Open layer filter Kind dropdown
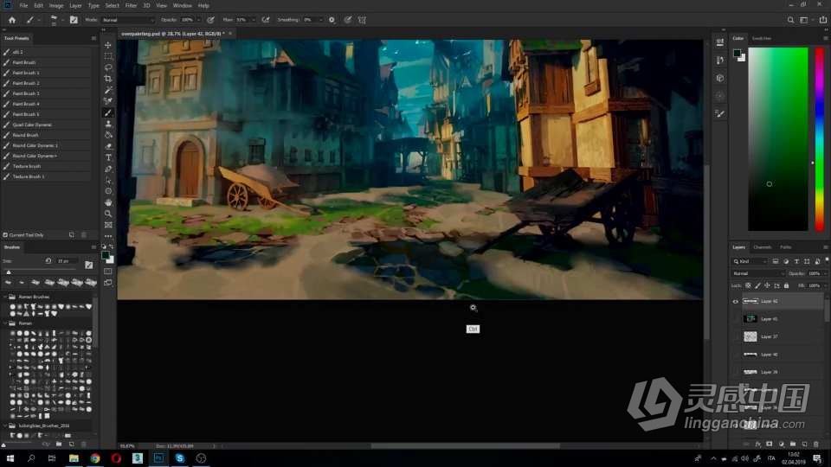This screenshot has width=831, height=467. point(750,261)
